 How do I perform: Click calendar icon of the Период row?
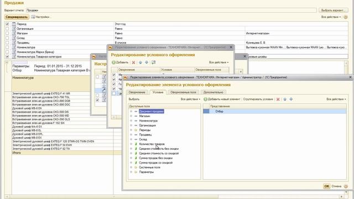click(14, 24)
